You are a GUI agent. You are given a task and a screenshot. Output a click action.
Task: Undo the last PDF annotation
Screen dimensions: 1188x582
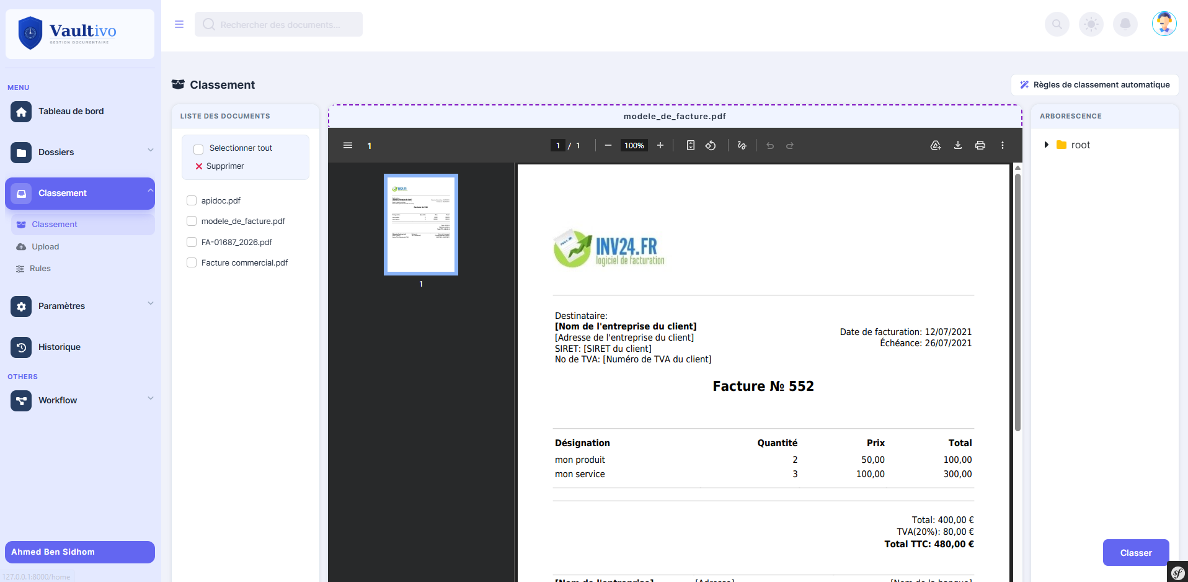click(x=770, y=145)
